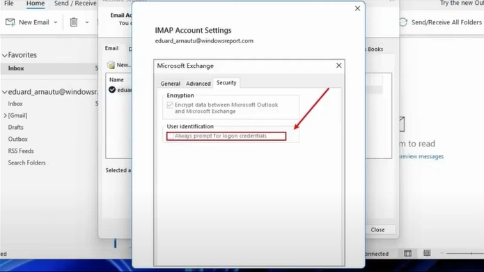This screenshot has width=484, height=272.
Task: Switch to the Home ribbon tab
Action: tap(36, 3)
